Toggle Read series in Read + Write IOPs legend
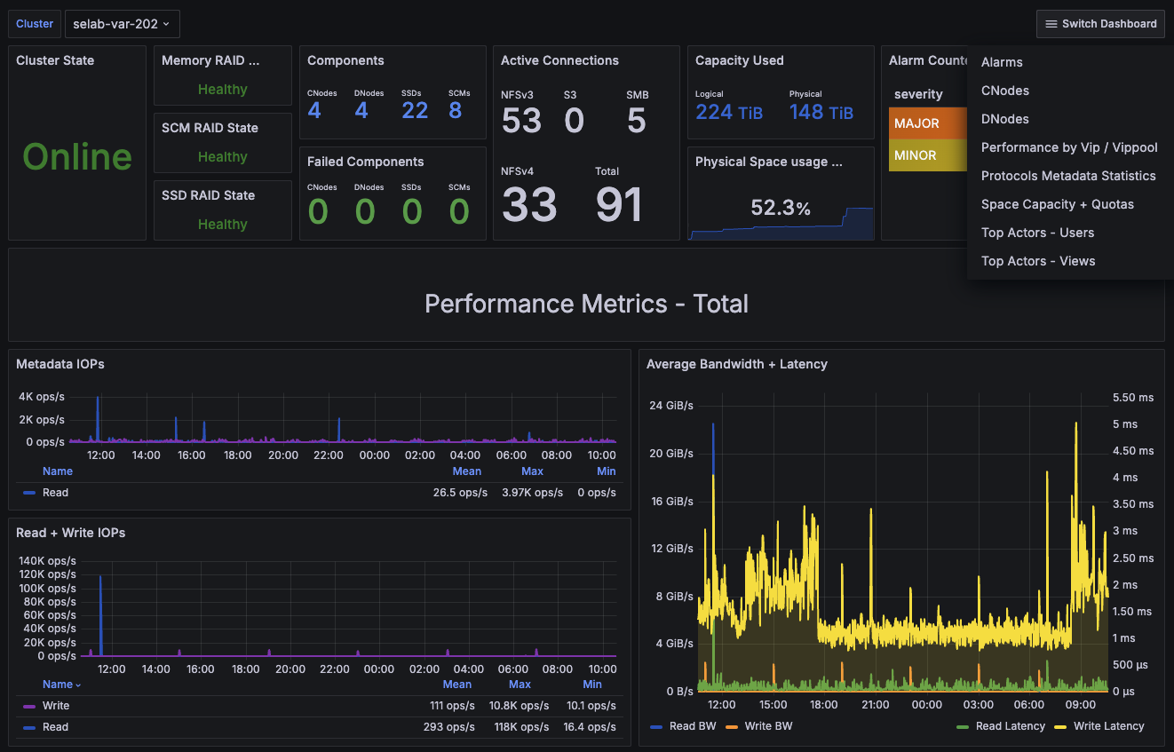Screen dimensions: 1174x752 (55, 727)
